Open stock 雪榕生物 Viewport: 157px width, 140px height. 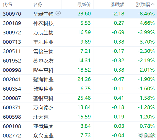tap(43, 51)
